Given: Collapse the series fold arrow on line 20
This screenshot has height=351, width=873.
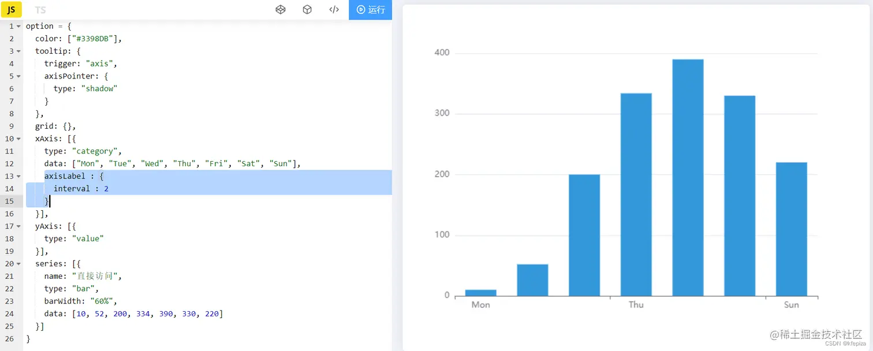Looking at the screenshot, I should click(18, 264).
